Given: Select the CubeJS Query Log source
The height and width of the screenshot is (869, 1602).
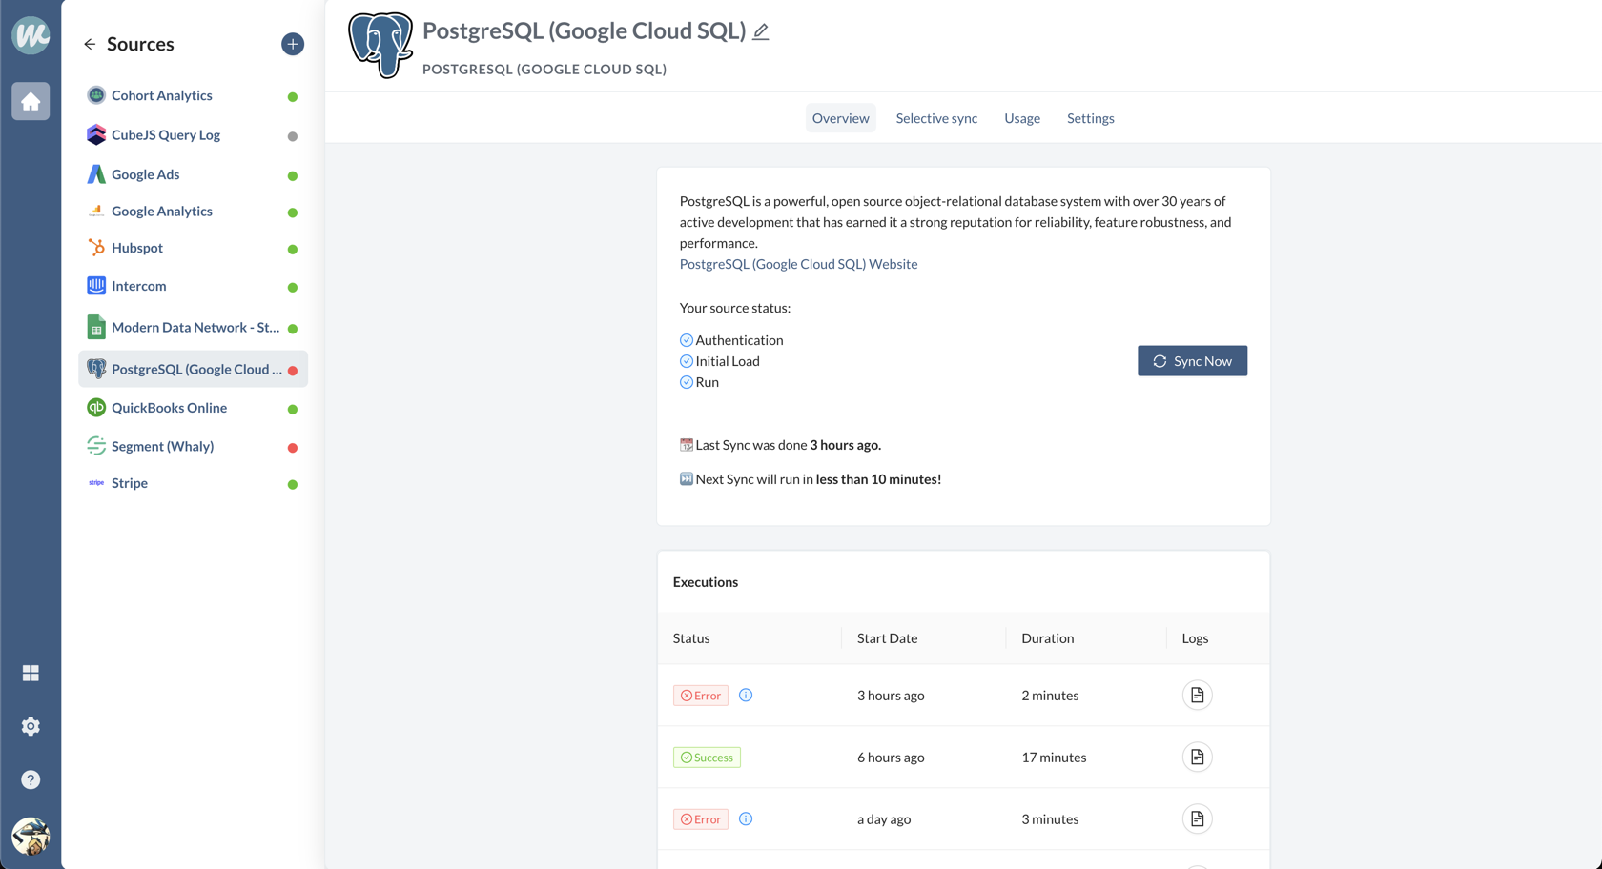Looking at the screenshot, I should coord(193,134).
